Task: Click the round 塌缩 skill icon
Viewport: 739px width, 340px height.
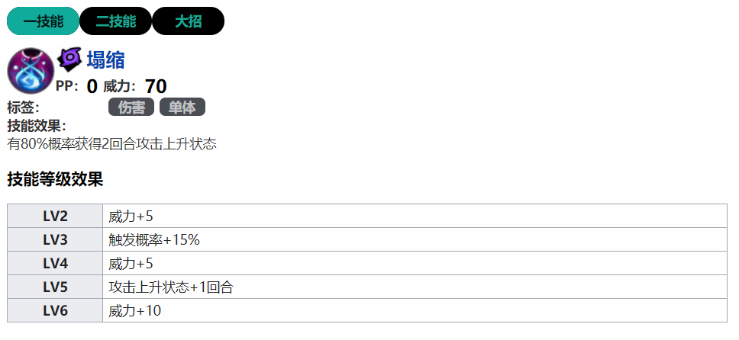Action: [30, 72]
